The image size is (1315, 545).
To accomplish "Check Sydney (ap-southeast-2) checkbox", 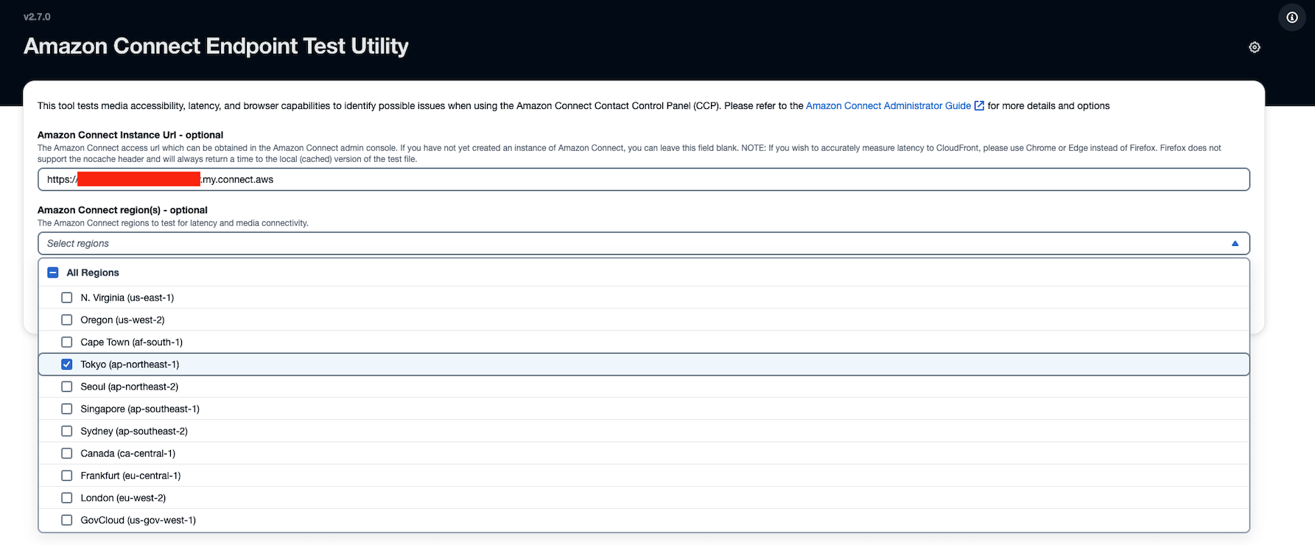I will (x=67, y=431).
